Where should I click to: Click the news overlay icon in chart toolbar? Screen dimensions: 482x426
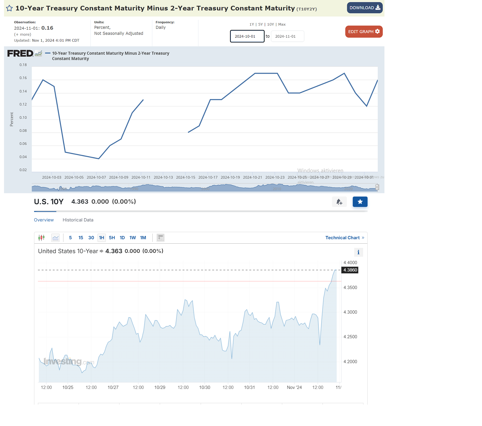click(160, 238)
